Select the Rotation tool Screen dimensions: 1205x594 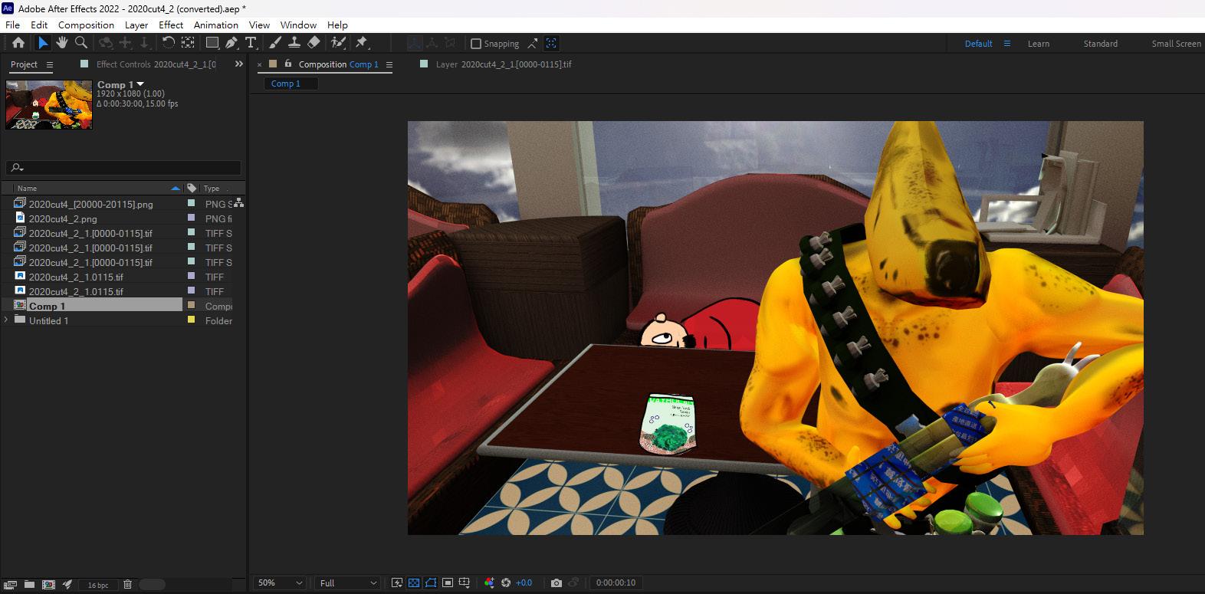coord(169,43)
